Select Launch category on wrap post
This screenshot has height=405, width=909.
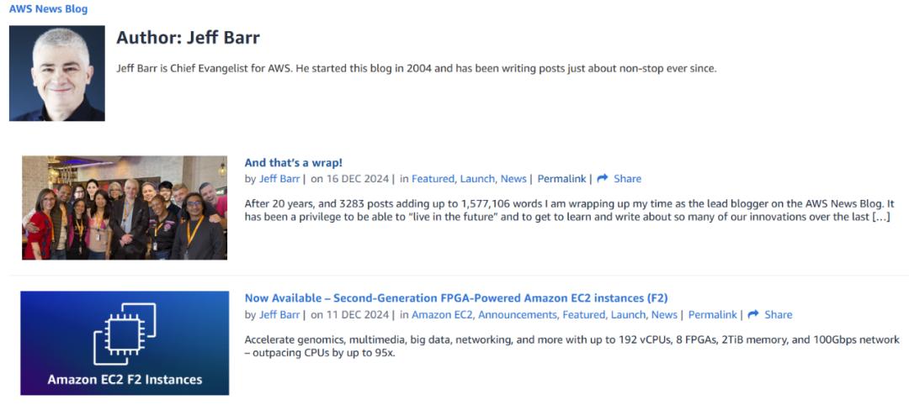pyautogui.click(x=477, y=179)
